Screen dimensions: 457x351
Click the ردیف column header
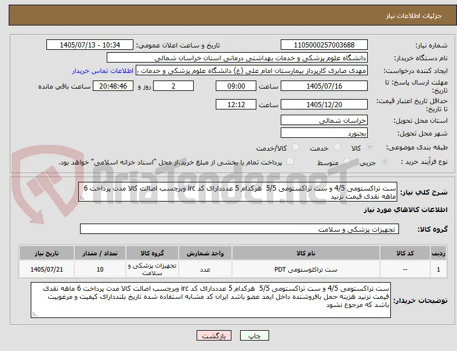click(x=438, y=253)
